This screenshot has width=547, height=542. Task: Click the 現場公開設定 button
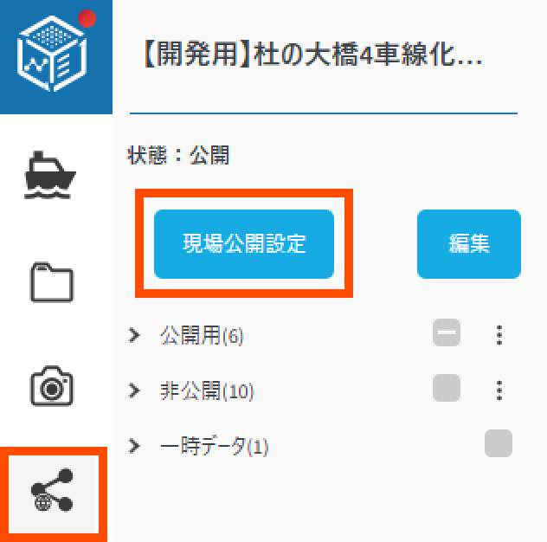pos(244,244)
